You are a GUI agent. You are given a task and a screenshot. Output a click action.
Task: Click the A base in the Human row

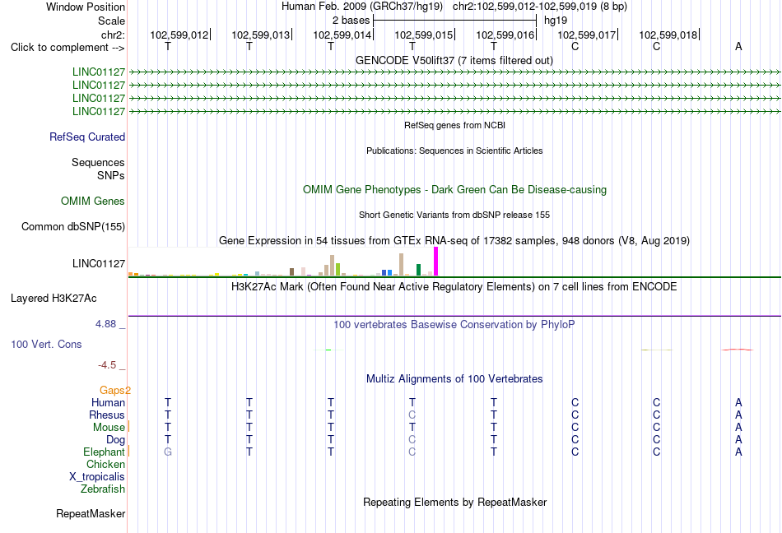point(738,402)
